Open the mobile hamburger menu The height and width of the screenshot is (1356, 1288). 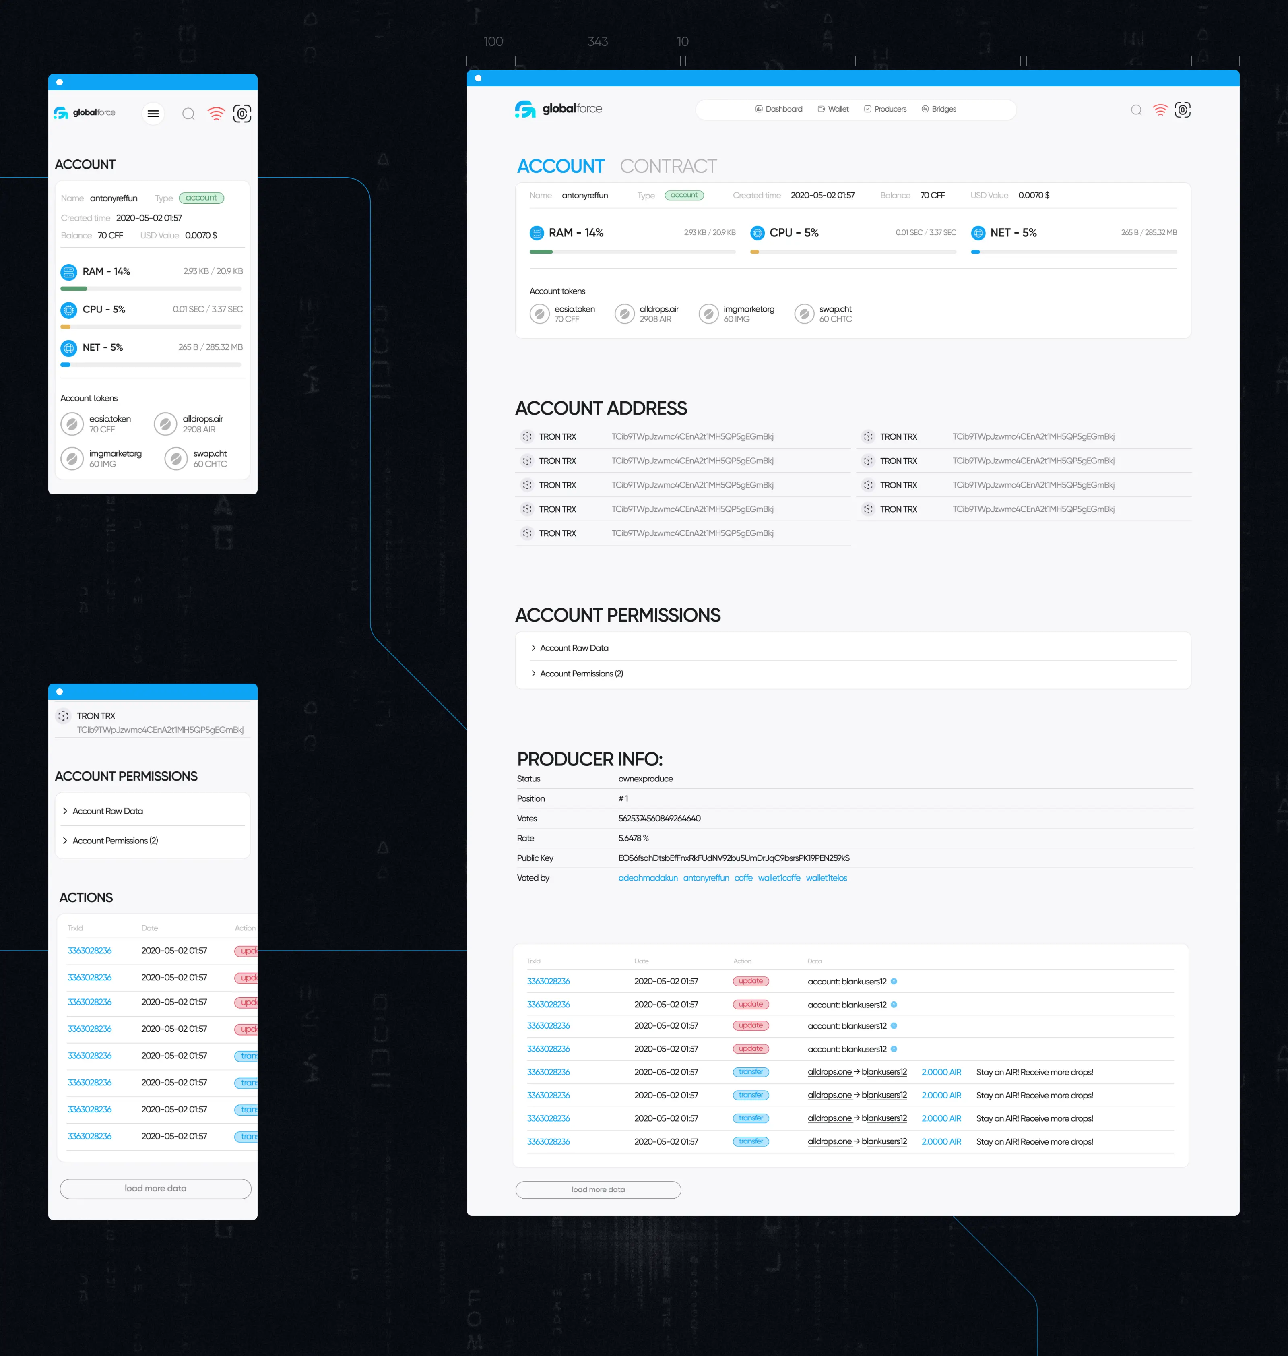[153, 113]
